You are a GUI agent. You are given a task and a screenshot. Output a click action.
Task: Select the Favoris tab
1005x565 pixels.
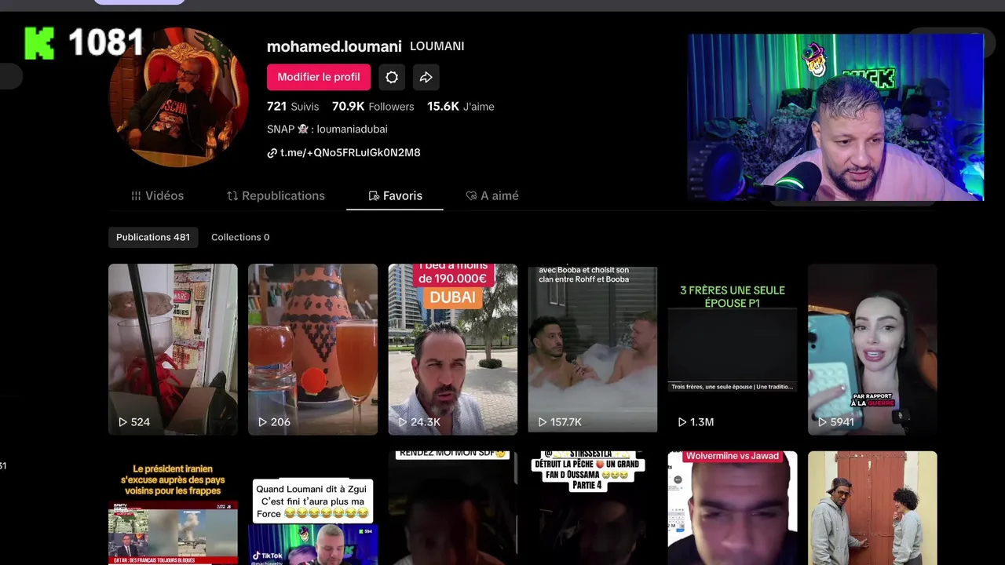(395, 196)
